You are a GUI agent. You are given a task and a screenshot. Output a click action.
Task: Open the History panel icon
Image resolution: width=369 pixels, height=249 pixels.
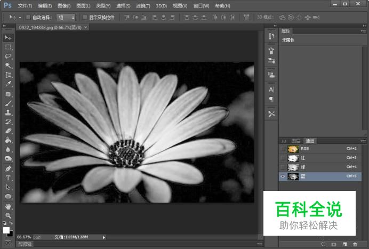click(x=271, y=36)
